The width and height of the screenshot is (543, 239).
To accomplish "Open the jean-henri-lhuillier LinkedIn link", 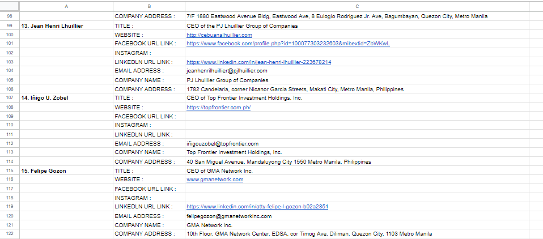I will pos(258,62).
